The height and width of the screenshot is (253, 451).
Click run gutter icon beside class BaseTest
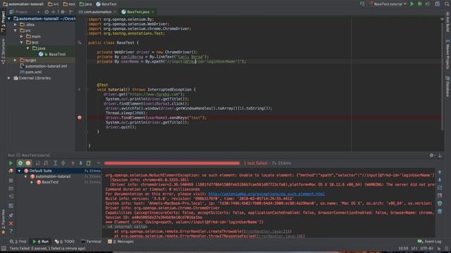tap(80, 43)
